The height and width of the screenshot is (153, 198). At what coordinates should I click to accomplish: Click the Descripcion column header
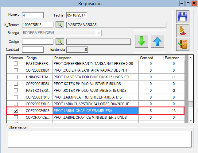pos(95,58)
